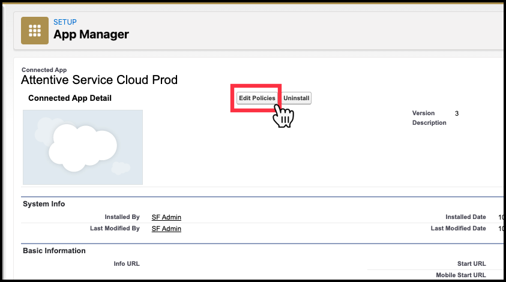The height and width of the screenshot is (282, 506).
Task: Click the Info URL field label
Action: (127, 263)
